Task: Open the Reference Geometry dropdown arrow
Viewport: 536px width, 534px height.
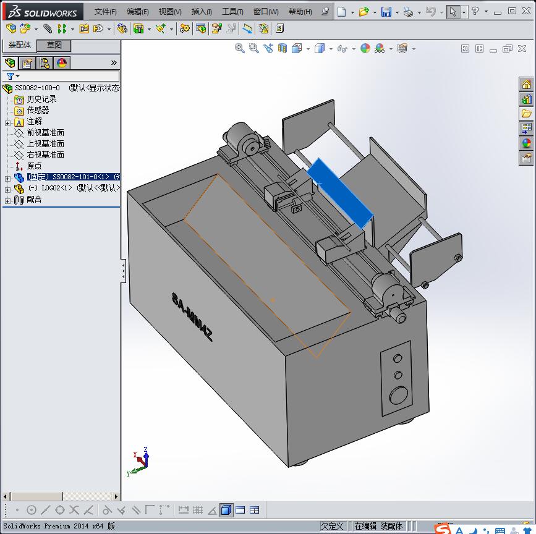Action: click(x=171, y=30)
